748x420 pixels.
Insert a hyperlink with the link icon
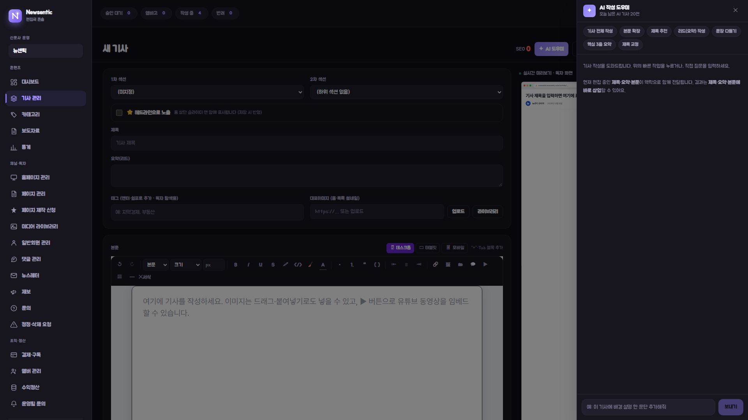436,264
